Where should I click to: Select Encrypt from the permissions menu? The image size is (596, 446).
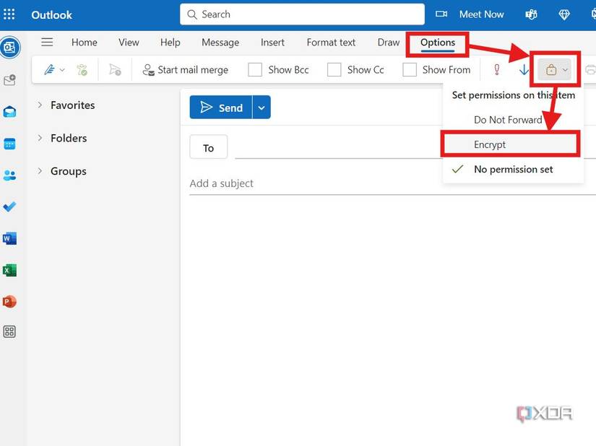click(490, 144)
